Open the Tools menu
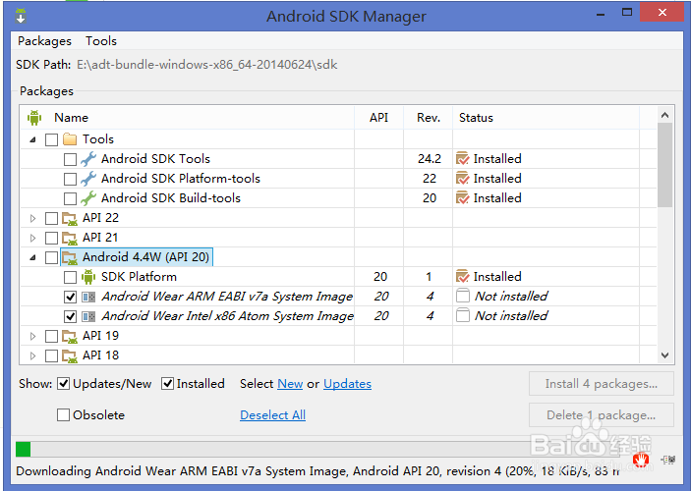 click(x=101, y=41)
